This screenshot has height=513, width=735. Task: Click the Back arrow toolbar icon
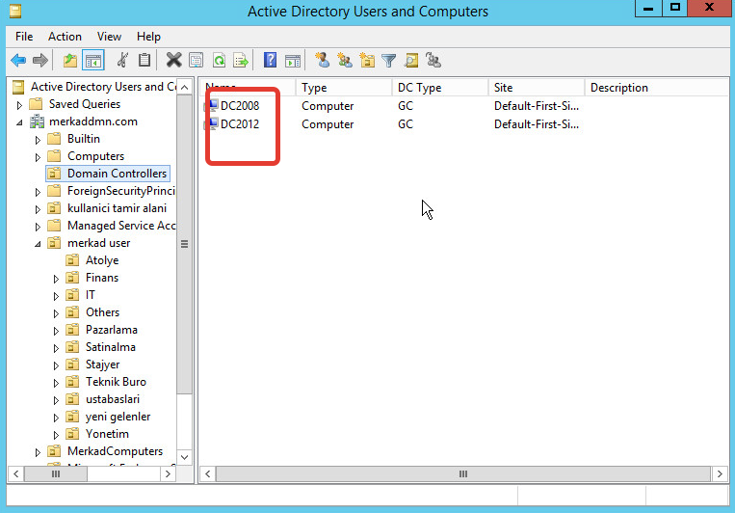(18, 61)
